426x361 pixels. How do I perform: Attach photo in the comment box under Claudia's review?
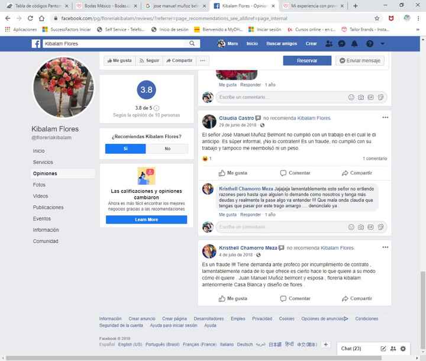(361, 227)
